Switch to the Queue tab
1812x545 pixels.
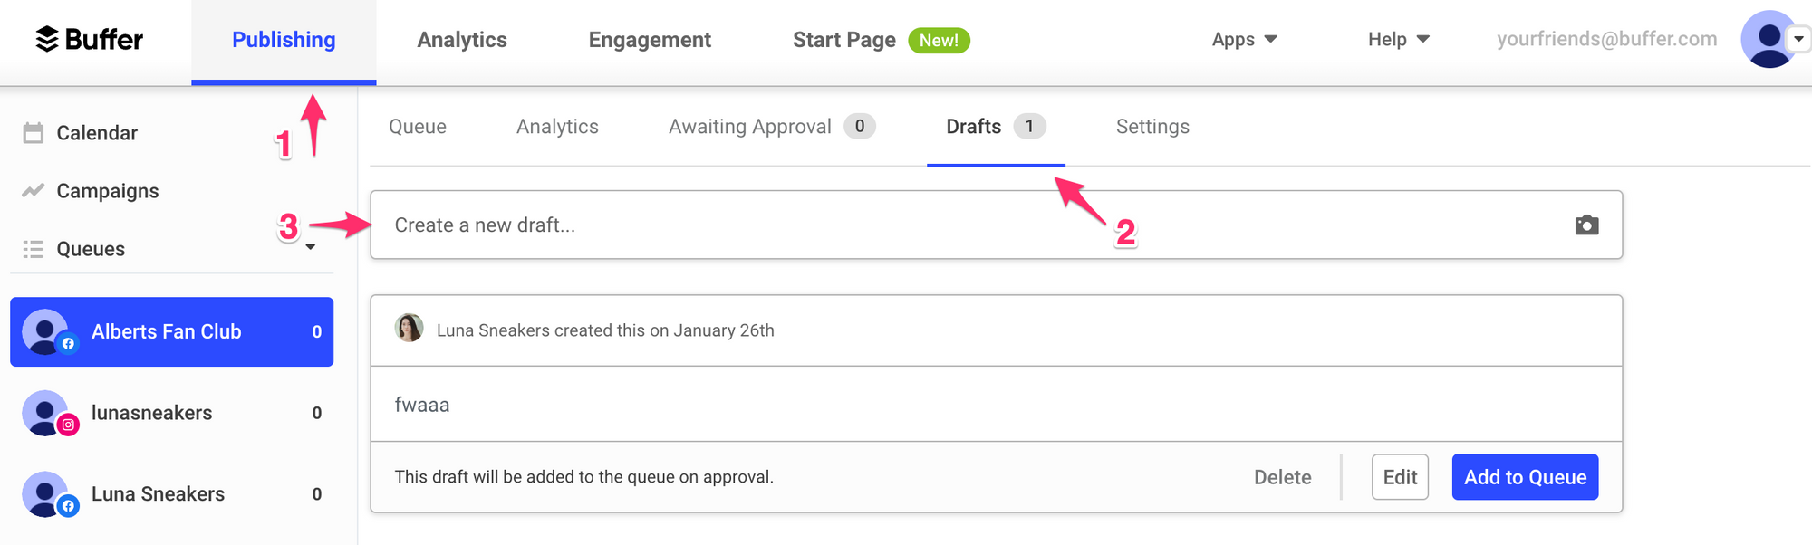click(418, 127)
